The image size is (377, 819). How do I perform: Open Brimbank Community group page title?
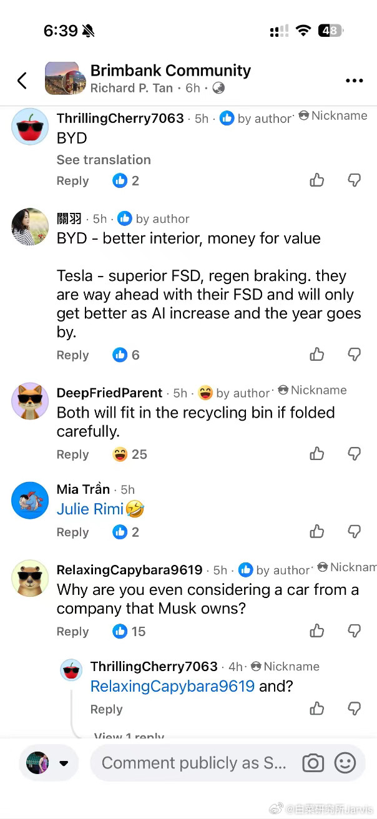(170, 71)
